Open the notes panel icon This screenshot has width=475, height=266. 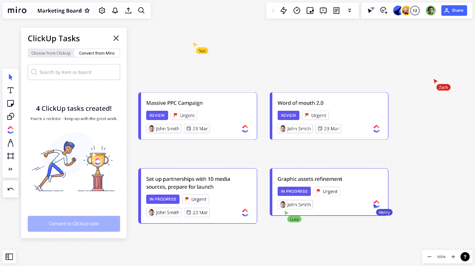point(336,11)
